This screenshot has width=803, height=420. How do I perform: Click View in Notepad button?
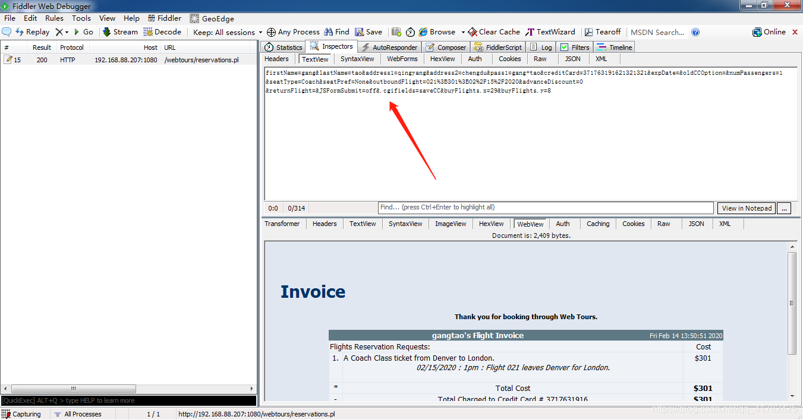747,208
